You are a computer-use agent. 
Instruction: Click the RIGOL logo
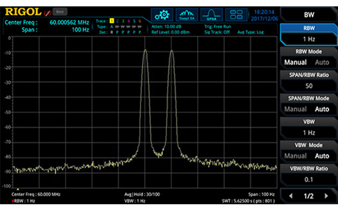[23, 12]
